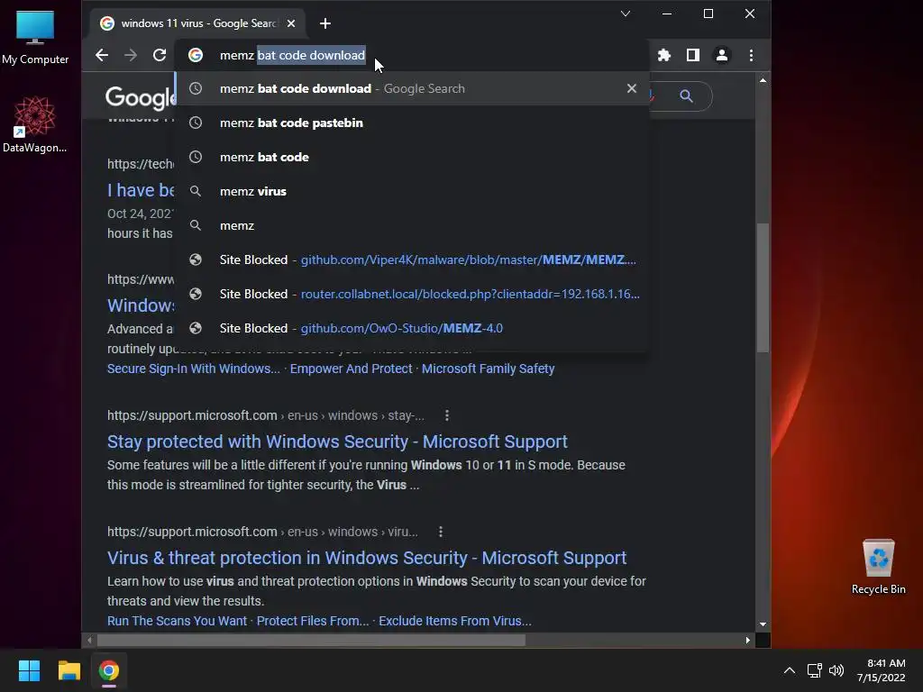
Task: Select the DataWagon desktop shortcut
Action: pos(35,124)
